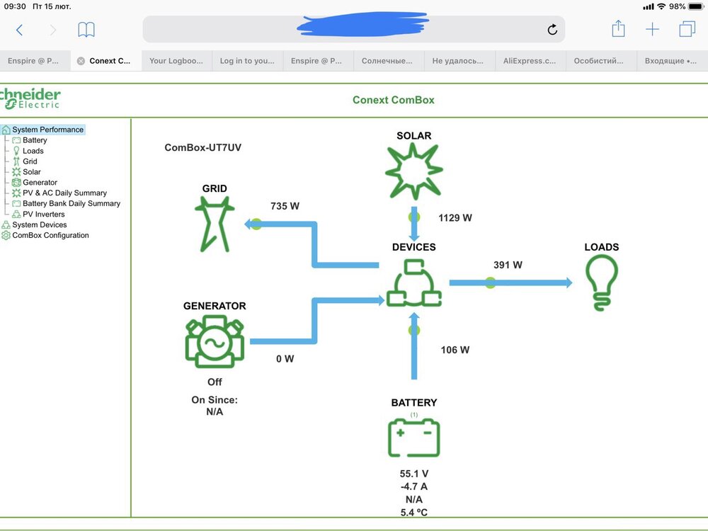The width and height of the screenshot is (708, 531).
Task: Click the Loads bulb icon in sidebar
Action: (16, 151)
